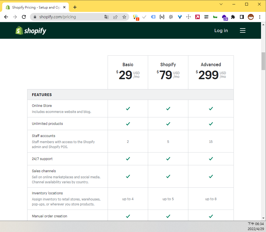Viewport: 266px width, 232px height.
Task: Click the scrollbar up arrow
Action: 263,25
